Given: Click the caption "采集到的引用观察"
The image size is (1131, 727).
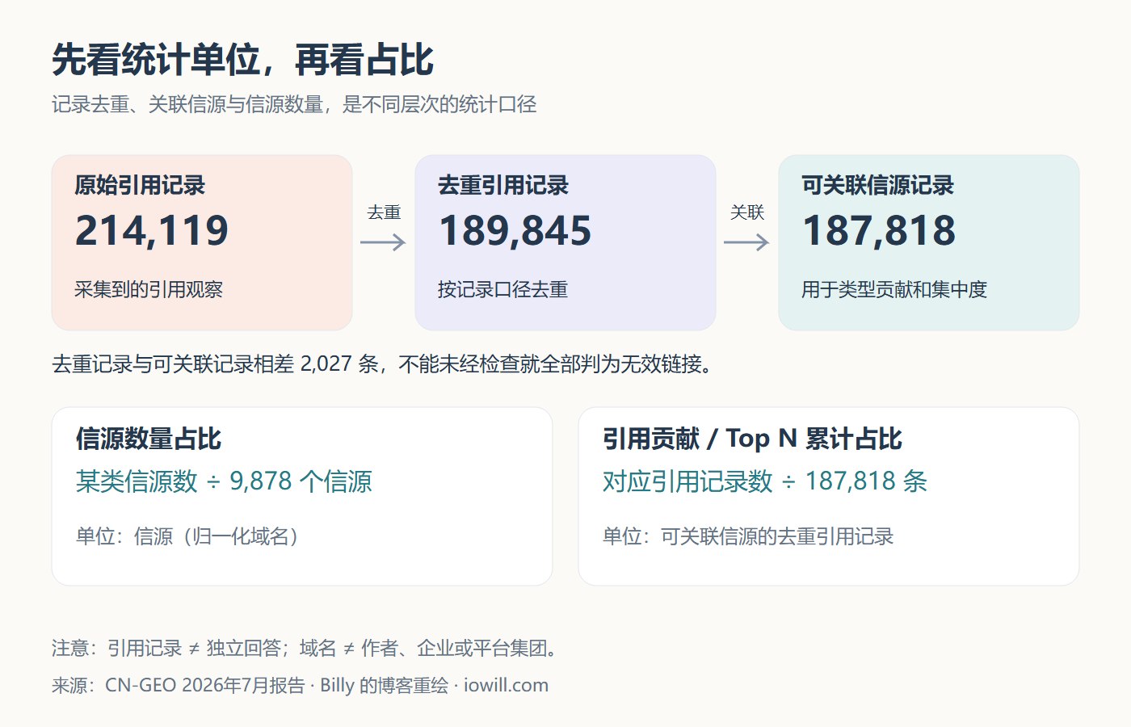Looking at the screenshot, I should click(149, 289).
